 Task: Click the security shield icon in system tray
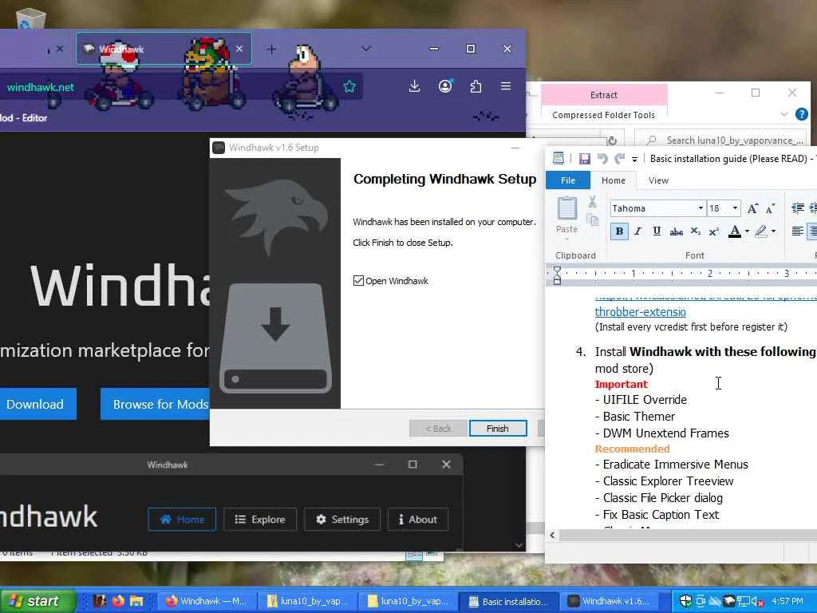tap(685, 601)
